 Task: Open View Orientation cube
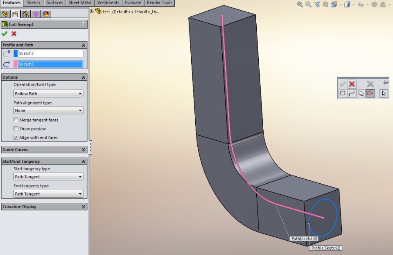(334, 4)
